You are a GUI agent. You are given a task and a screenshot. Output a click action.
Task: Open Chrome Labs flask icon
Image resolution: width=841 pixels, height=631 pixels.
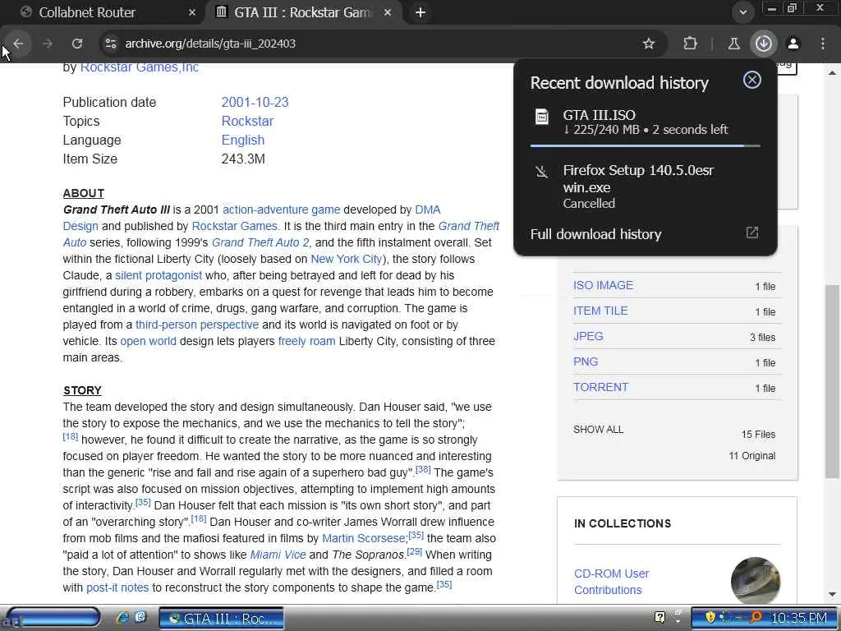click(x=733, y=44)
